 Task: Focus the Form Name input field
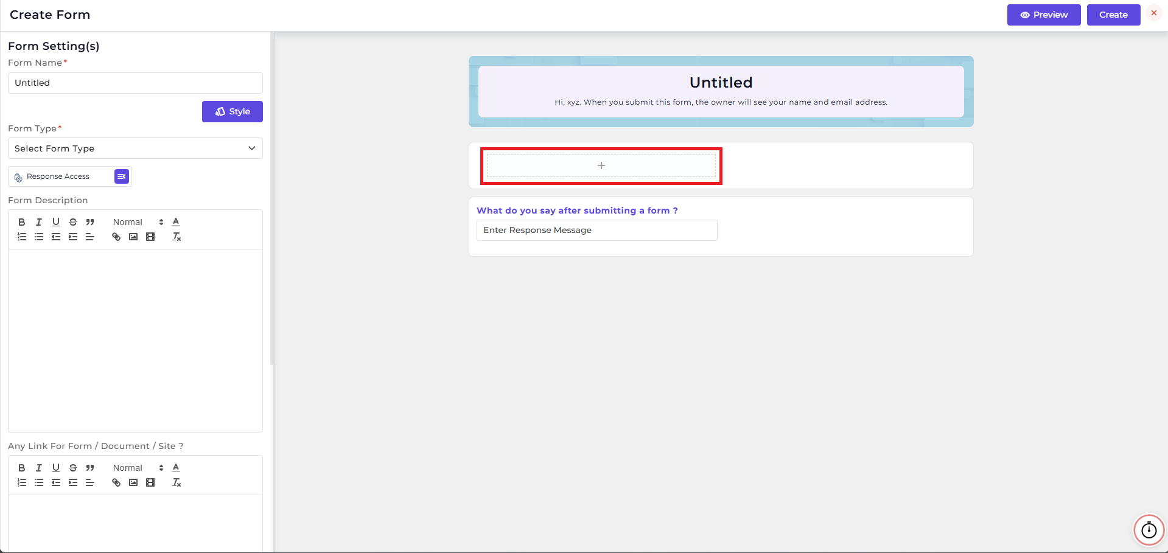click(x=135, y=83)
